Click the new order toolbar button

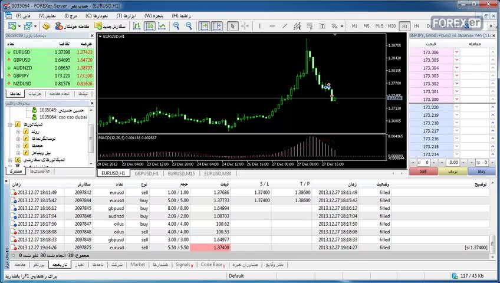pos(110,26)
